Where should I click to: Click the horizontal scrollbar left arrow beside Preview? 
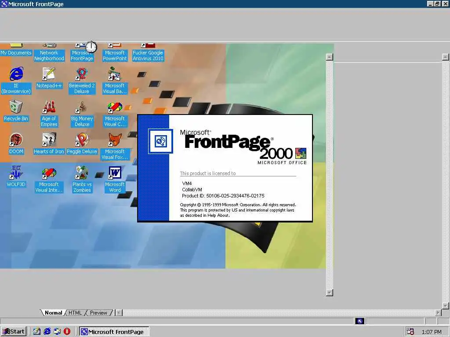tap(119, 312)
